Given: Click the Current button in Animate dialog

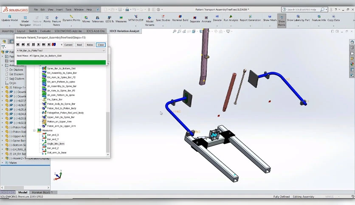Looking at the screenshot, I should tap(68, 45).
